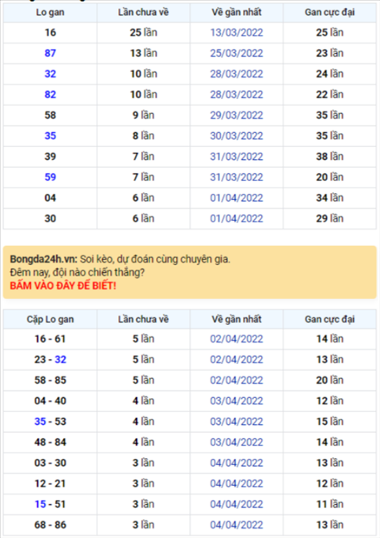Select Lo gan number 87
380x538 pixels.
tap(50, 53)
